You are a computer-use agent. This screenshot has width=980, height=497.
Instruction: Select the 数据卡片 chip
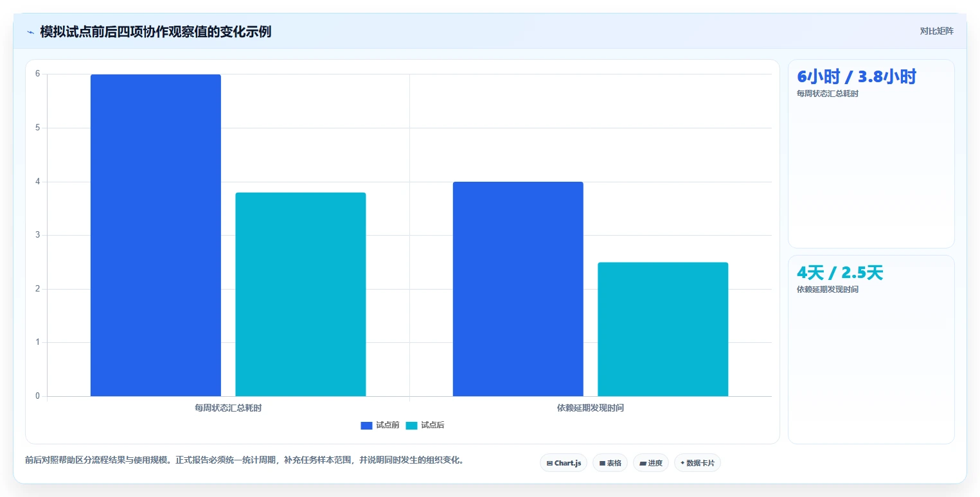(697, 463)
